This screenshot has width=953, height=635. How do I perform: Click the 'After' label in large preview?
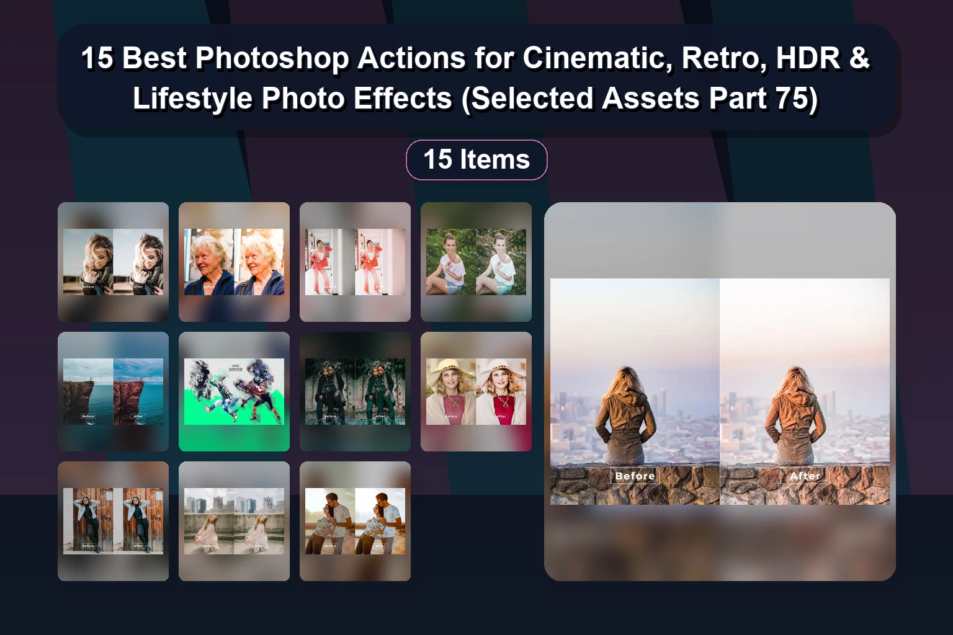coord(805,476)
